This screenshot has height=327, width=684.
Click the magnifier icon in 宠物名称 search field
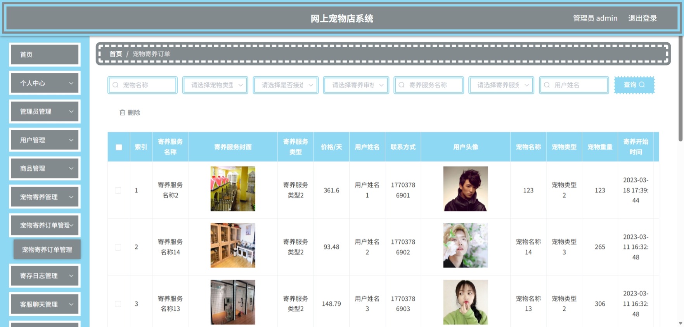(115, 85)
